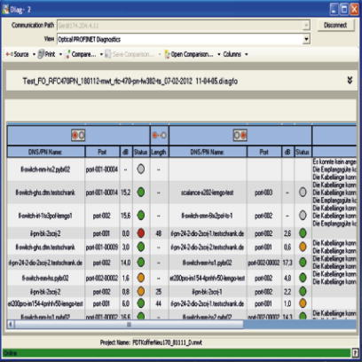Click green status circle beside 2,2 dB
The height and width of the screenshot is (362, 362).
[303, 291]
